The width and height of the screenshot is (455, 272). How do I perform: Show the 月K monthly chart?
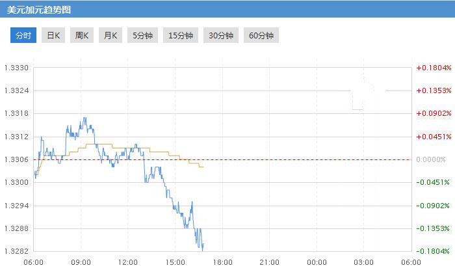click(x=110, y=35)
